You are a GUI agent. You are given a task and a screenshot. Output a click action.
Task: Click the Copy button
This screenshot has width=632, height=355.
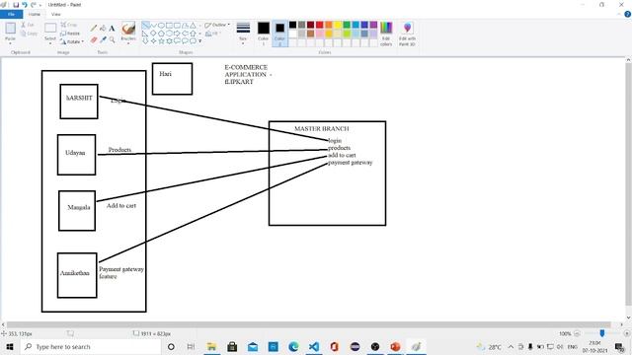29,34
